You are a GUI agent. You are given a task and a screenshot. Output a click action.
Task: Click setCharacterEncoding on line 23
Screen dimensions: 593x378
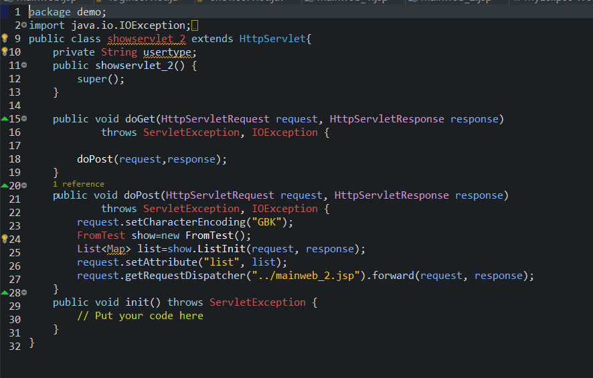tap(185, 222)
